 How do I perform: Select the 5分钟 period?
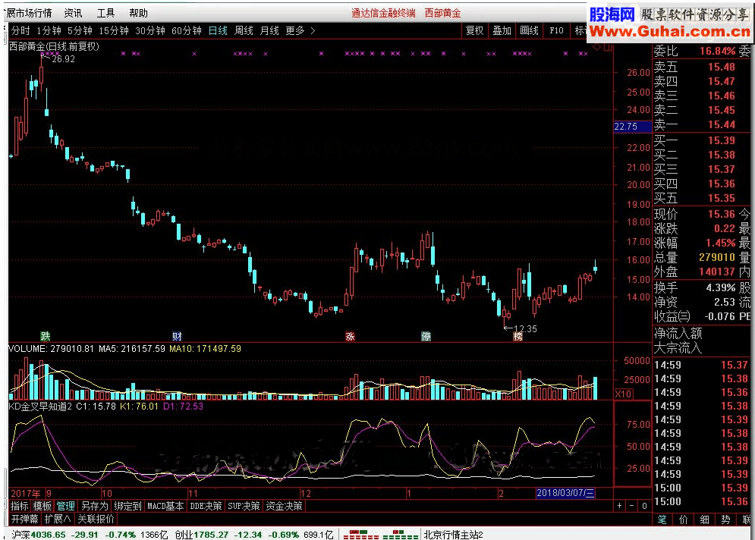pyautogui.click(x=80, y=31)
